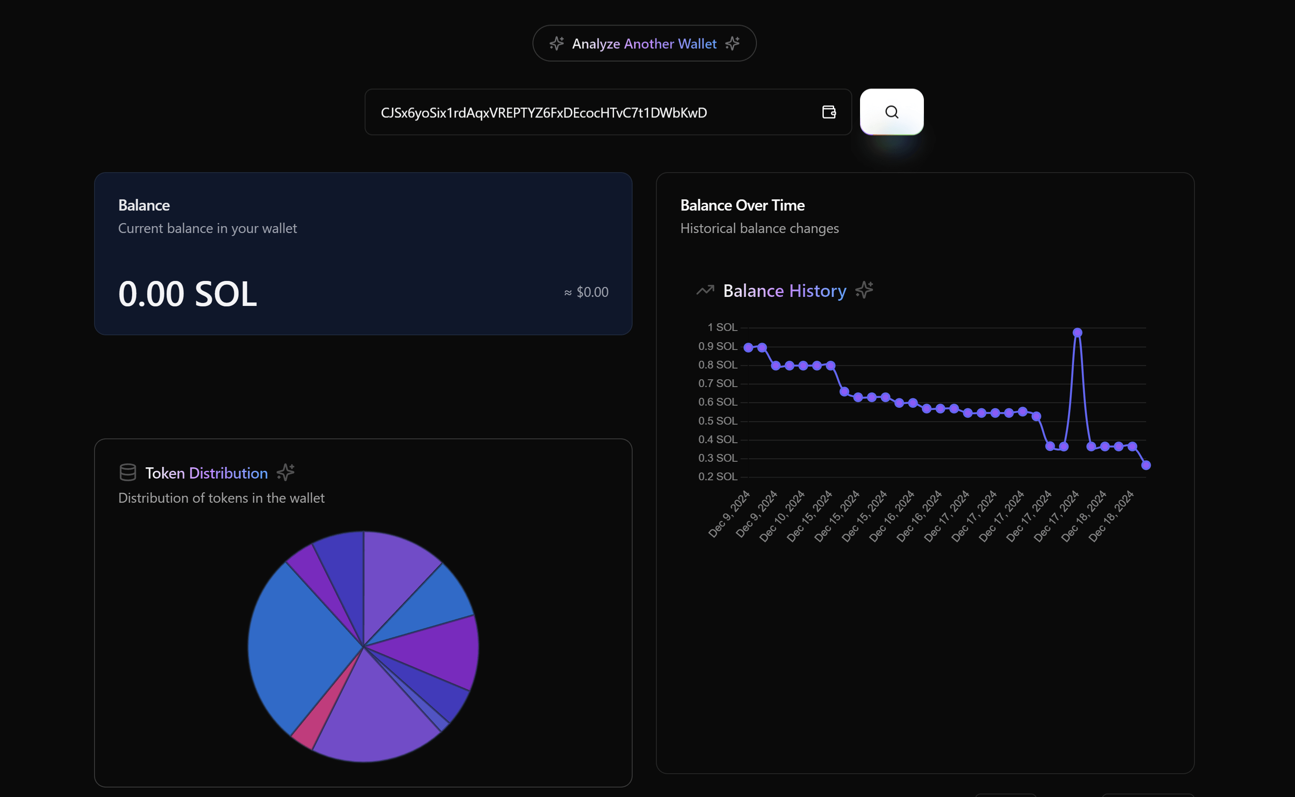The width and height of the screenshot is (1295, 797).
Task: Click the Token Distribution heading
Action: coord(206,473)
